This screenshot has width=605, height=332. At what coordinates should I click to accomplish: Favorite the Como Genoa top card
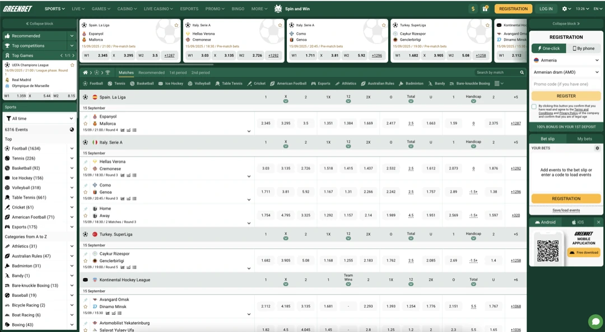point(384,25)
